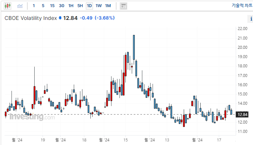Click the 19.00 axis label
The width and height of the screenshot is (253, 145).
pos(242,57)
